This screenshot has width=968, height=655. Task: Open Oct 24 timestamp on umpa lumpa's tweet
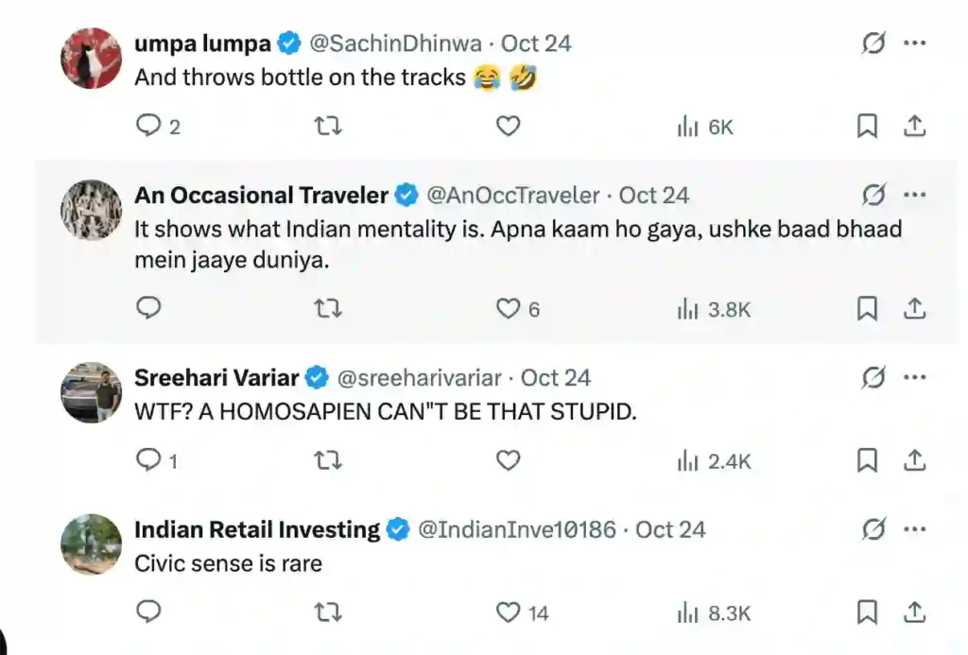(536, 43)
